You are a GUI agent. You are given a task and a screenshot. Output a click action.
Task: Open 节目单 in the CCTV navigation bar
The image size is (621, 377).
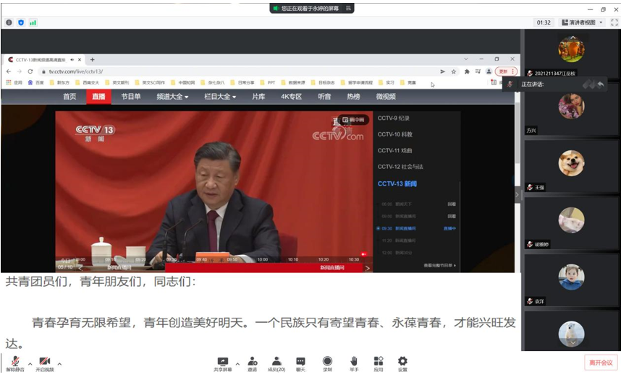131,97
